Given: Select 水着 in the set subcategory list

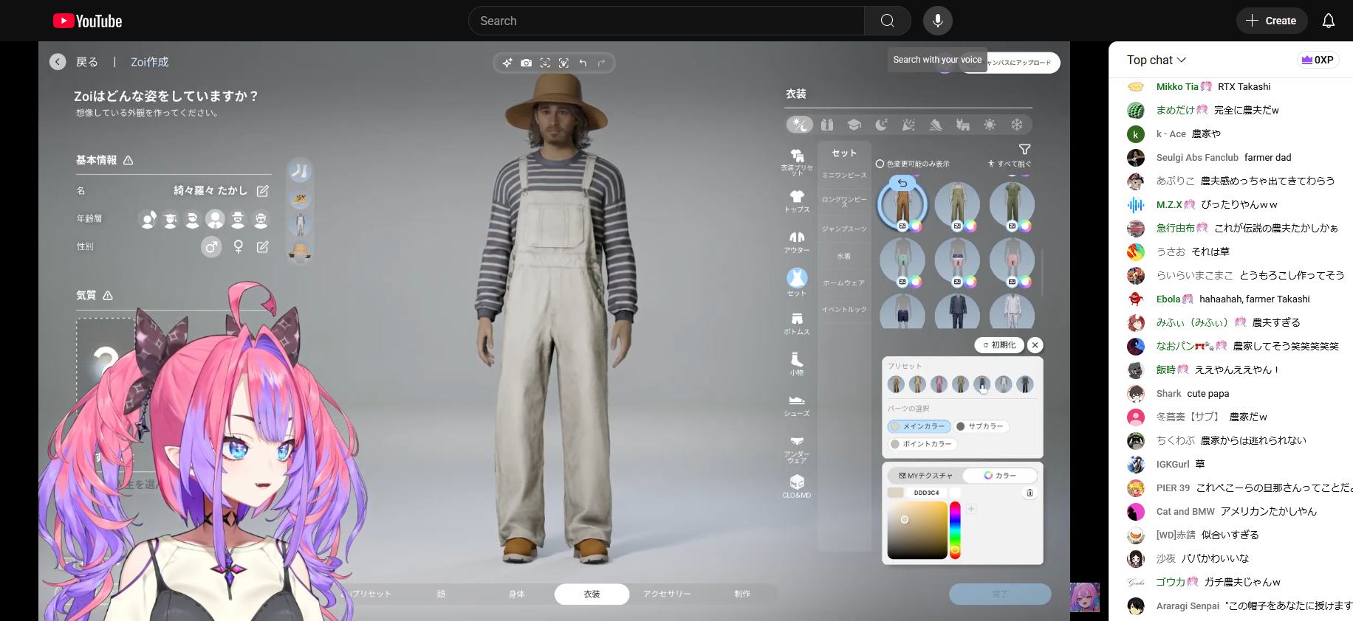Looking at the screenshot, I should click(x=843, y=257).
